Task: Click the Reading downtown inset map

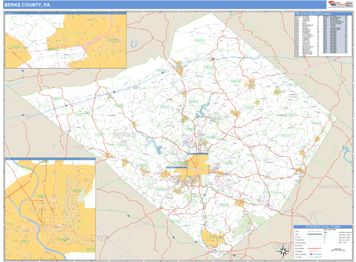Action: 50,209
